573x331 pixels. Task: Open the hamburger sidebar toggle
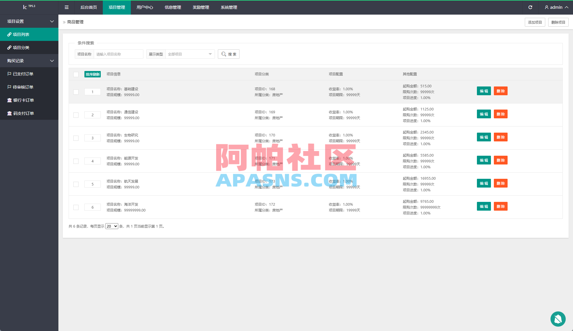tap(66, 7)
